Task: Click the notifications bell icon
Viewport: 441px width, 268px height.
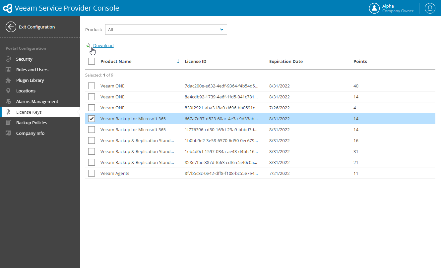Action: click(x=430, y=8)
